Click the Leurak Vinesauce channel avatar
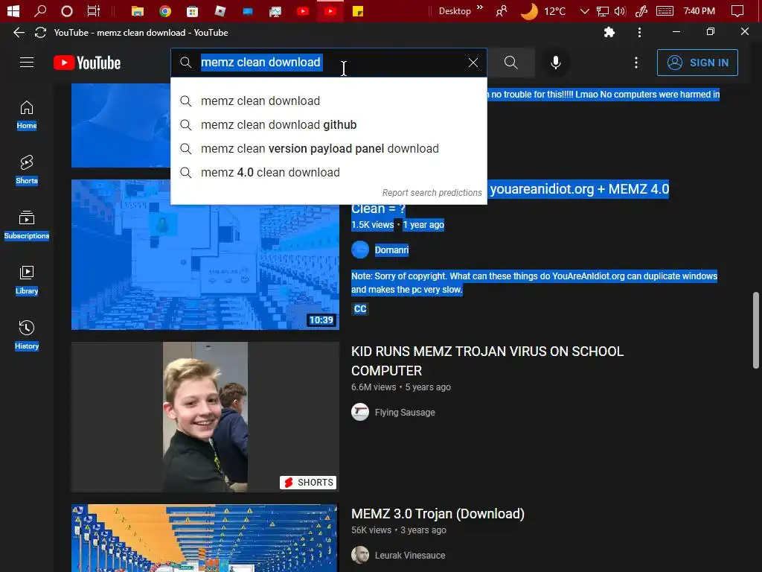Viewport: 762px width, 572px height. pos(360,555)
